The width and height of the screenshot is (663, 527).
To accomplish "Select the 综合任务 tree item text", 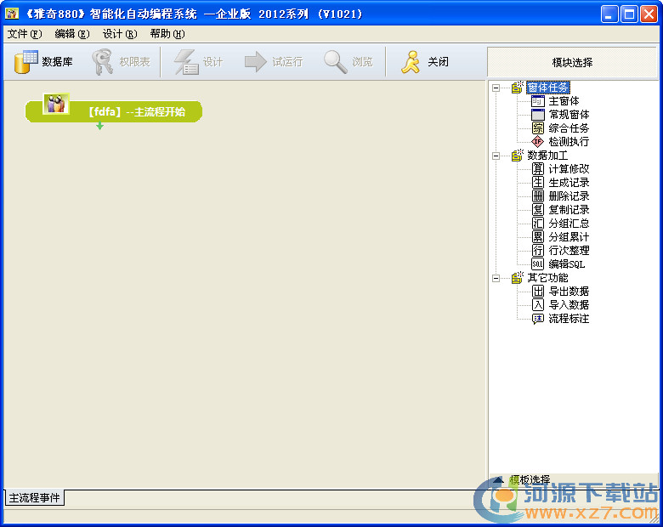I will coord(569,128).
